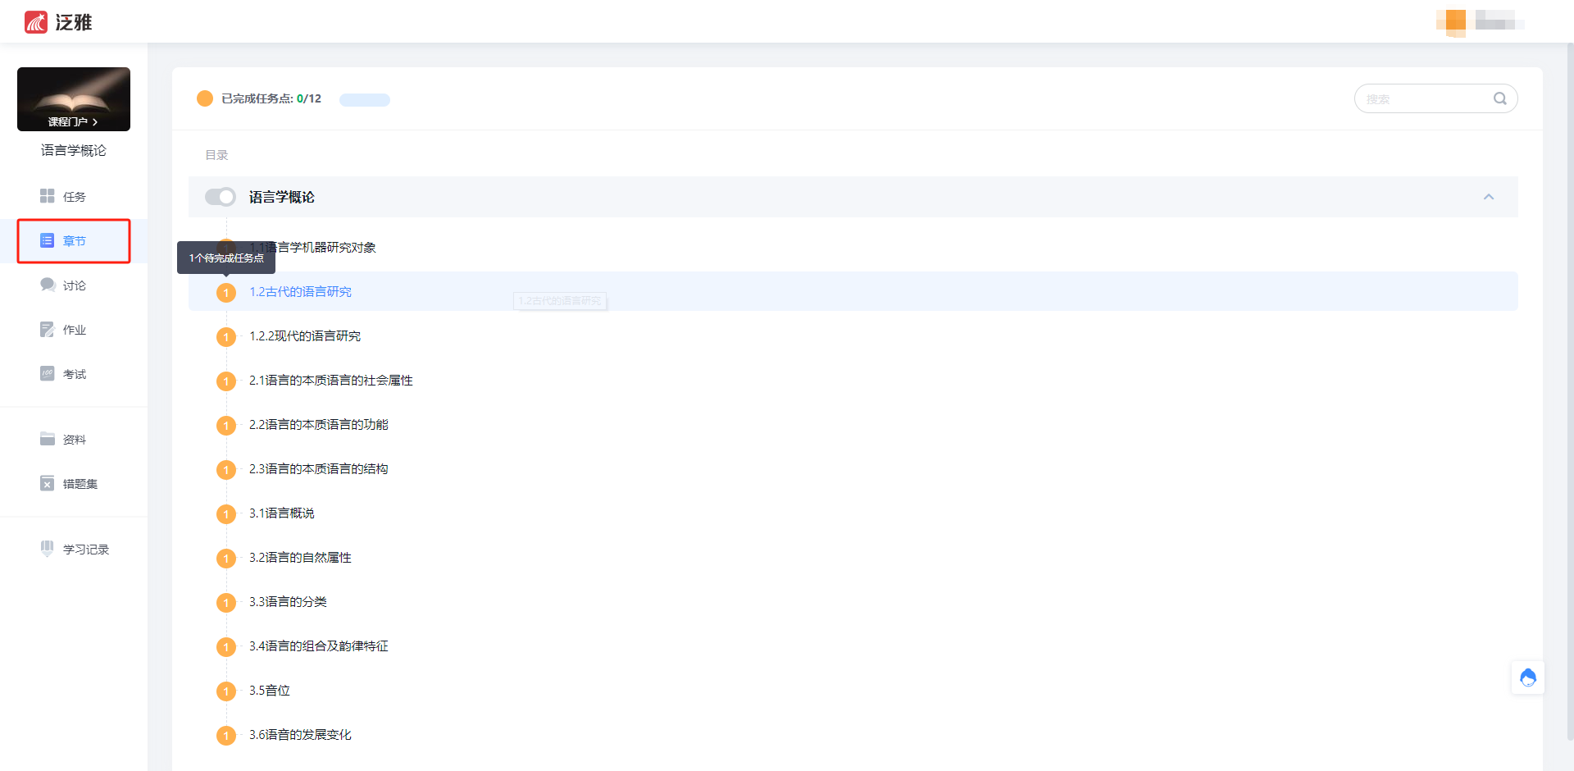This screenshot has height=771, width=1574.
Task: Open the 任务 tasks icon in sidebar
Action: point(48,196)
